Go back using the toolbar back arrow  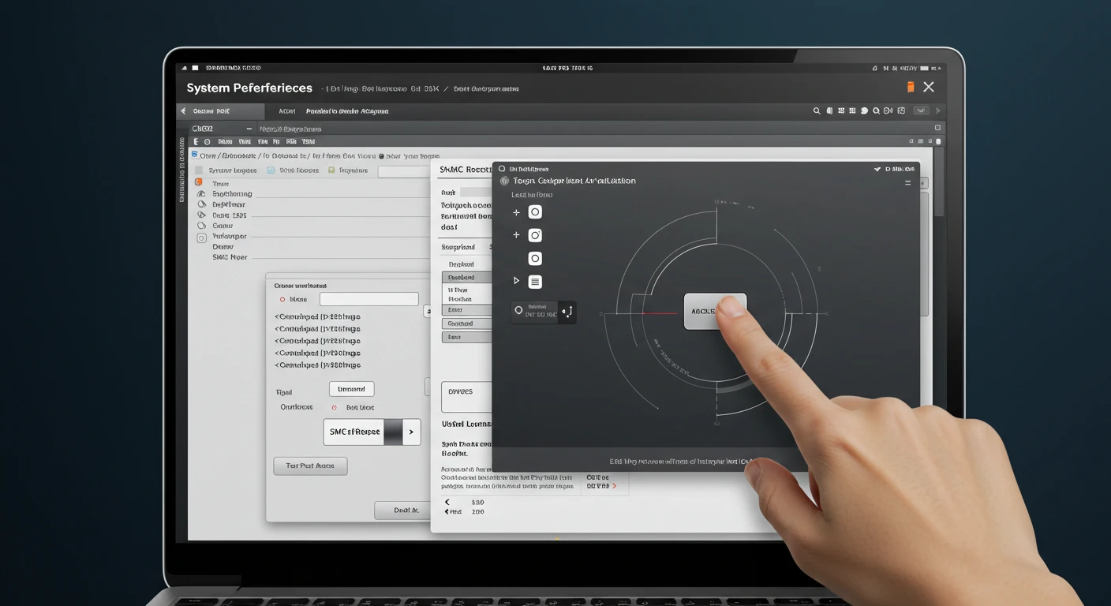[x=184, y=111]
